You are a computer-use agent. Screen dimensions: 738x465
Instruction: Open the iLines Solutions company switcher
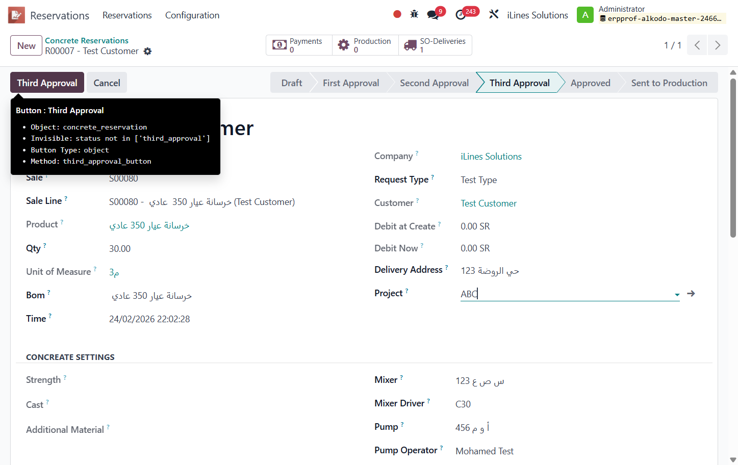(x=538, y=15)
